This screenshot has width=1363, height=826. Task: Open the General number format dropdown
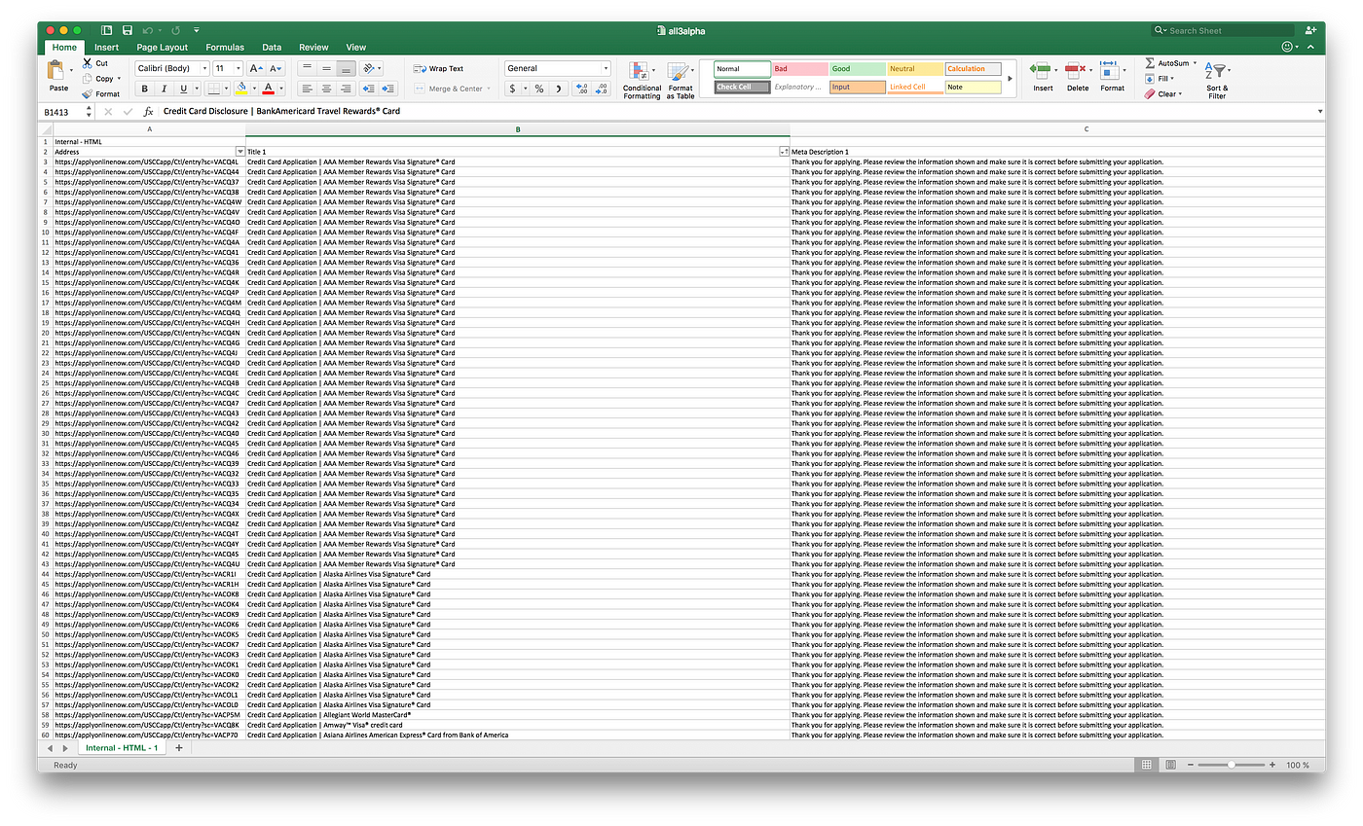coord(606,69)
